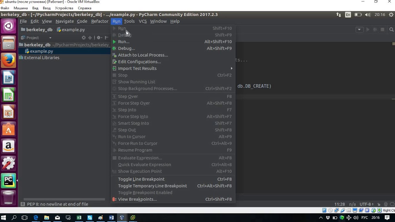Open the Ubuntu Software Center launcher icon
This screenshot has width=395, height=222.
[x=8, y=129]
